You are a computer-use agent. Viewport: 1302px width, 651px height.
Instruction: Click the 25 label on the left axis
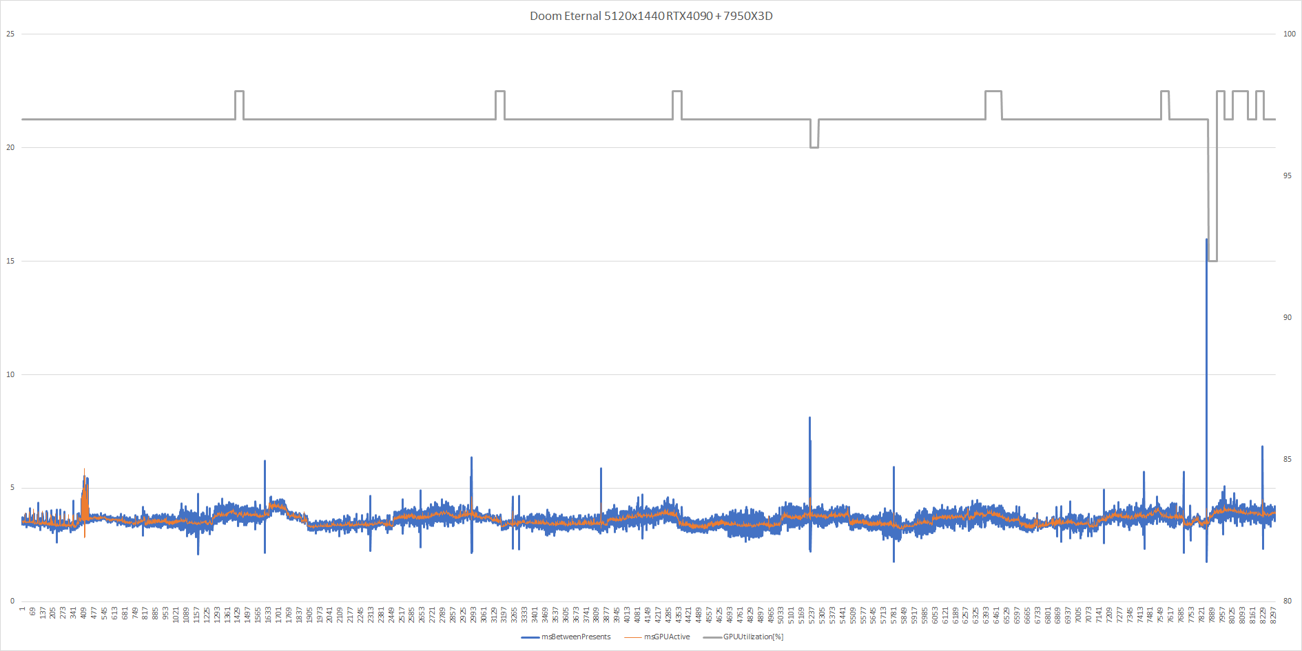10,34
